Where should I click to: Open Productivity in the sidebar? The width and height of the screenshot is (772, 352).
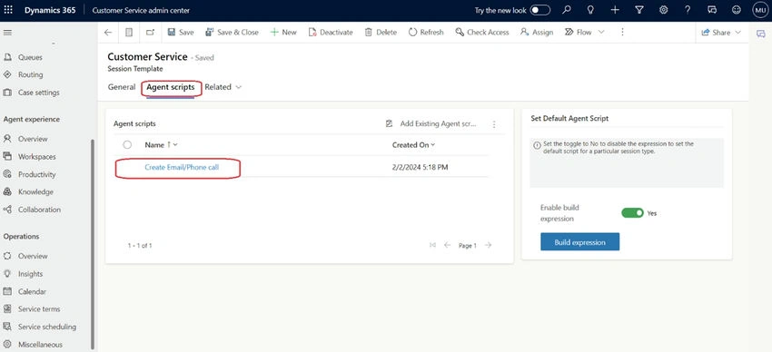pos(37,174)
